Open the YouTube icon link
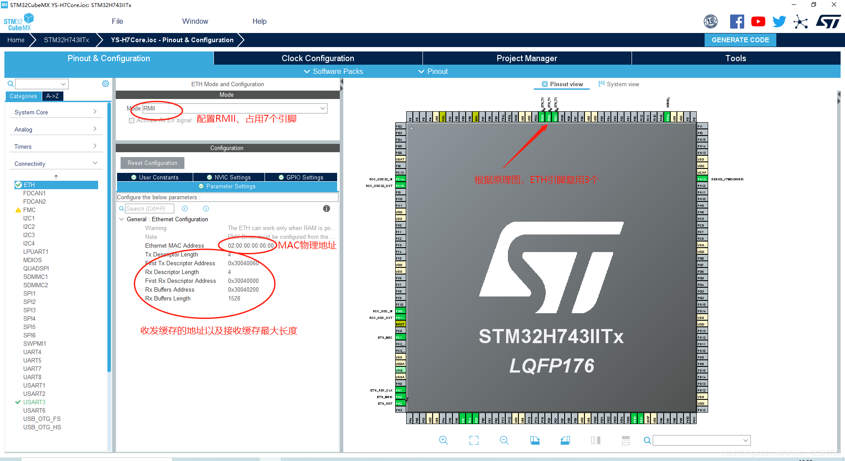Viewport: 845px width, 461px height. click(x=758, y=22)
